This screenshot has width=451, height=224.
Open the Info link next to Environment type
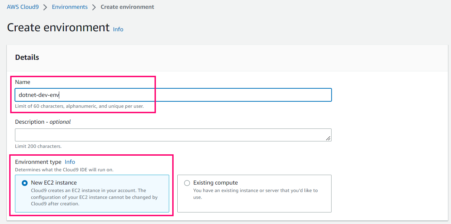point(70,162)
